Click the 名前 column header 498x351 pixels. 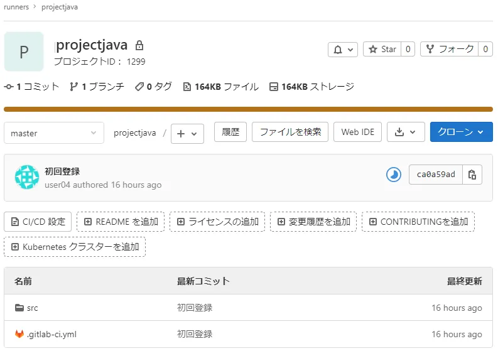(23, 281)
